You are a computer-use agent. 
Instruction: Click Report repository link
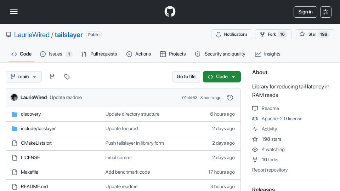click(x=270, y=170)
